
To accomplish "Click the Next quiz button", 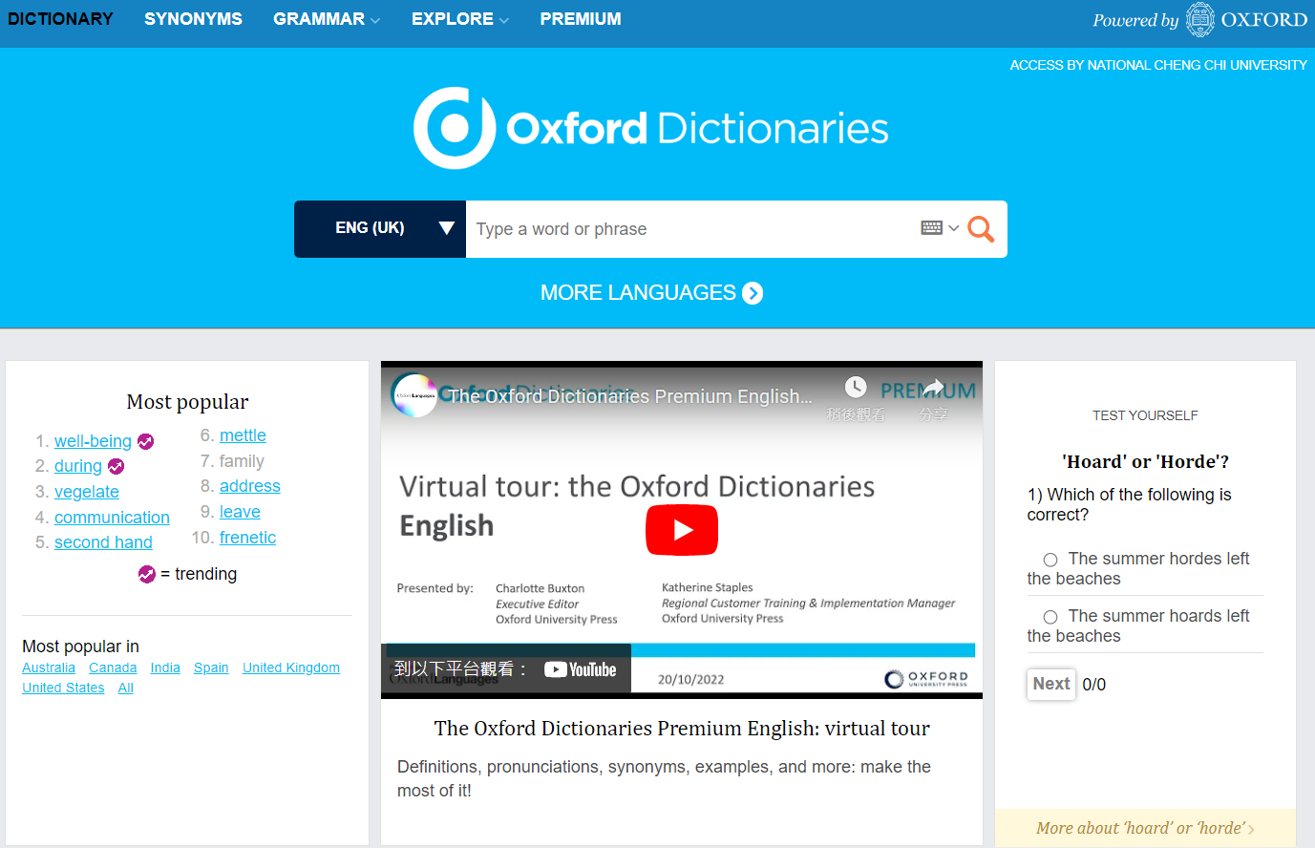I will (1051, 684).
